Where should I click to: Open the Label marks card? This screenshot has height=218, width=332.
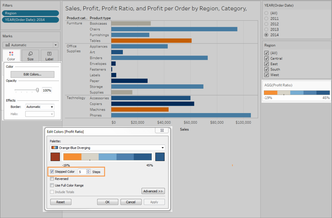49,56
